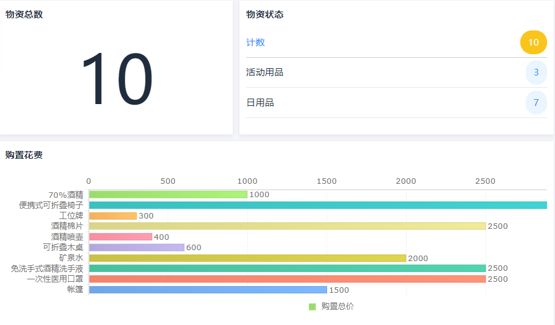This screenshot has height=325, width=555.
Task: Click the yellow 10 count badge
Action: coord(533,43)
